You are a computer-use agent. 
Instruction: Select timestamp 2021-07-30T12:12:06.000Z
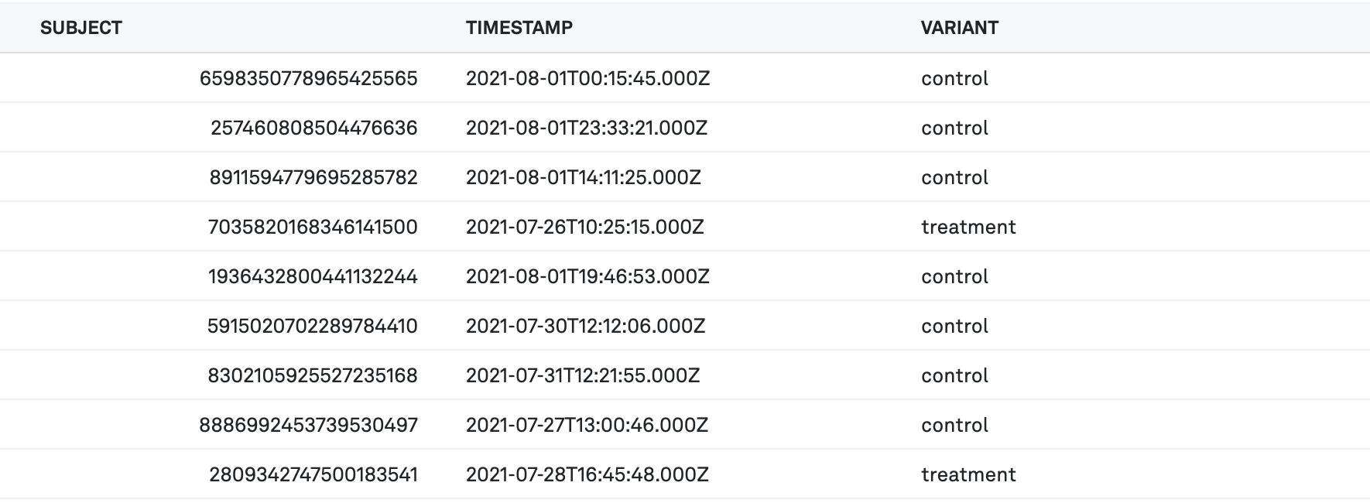pyautogui.click(x=585, y=326)
